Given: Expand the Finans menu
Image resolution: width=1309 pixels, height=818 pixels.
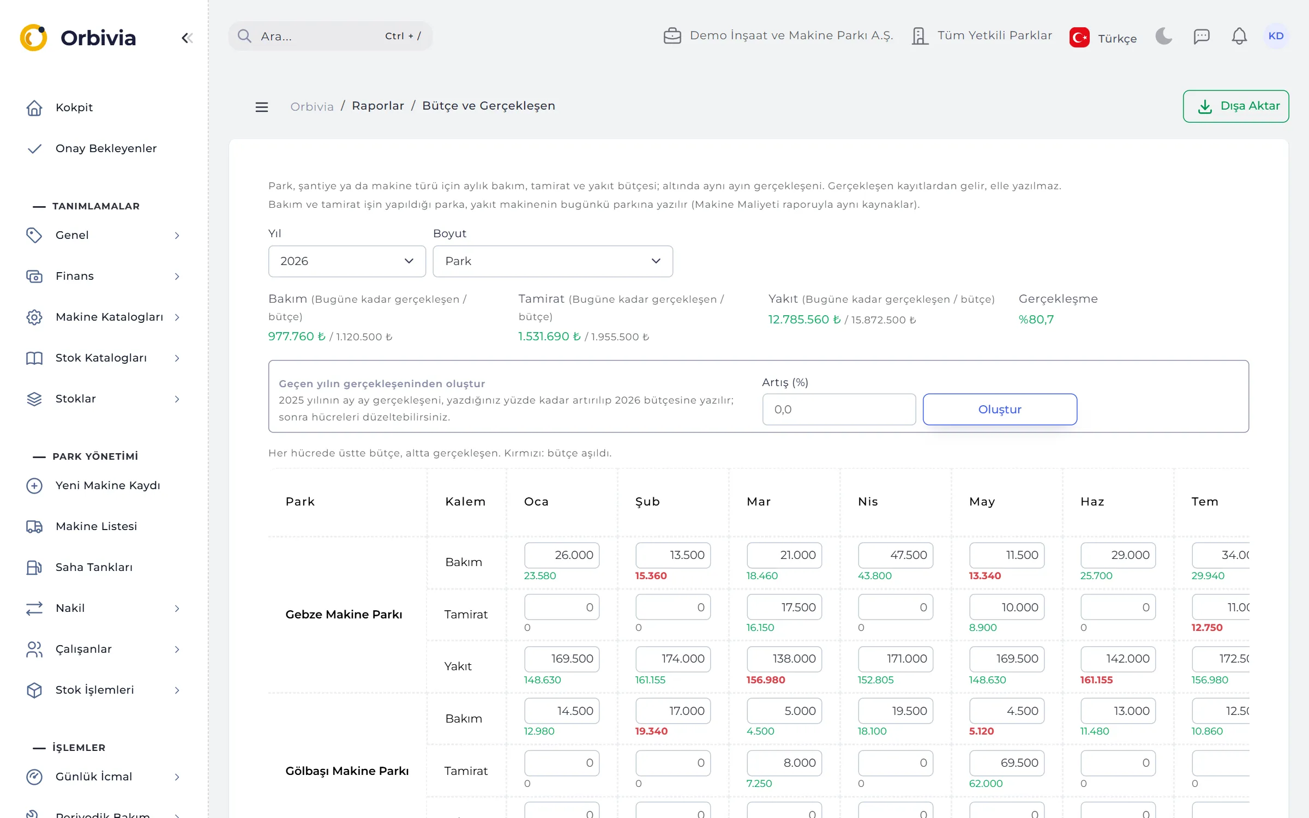Looking at the screenshot, I should pyautogui.click(x=104, y=276).
